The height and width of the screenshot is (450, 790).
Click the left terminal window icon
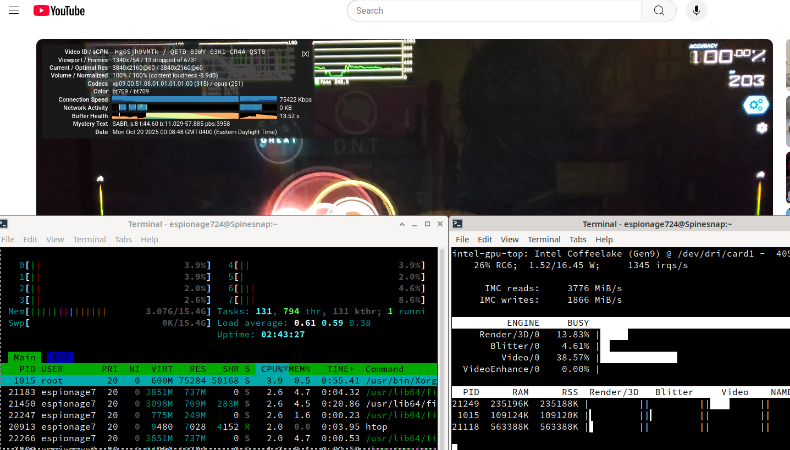[4, 224]
